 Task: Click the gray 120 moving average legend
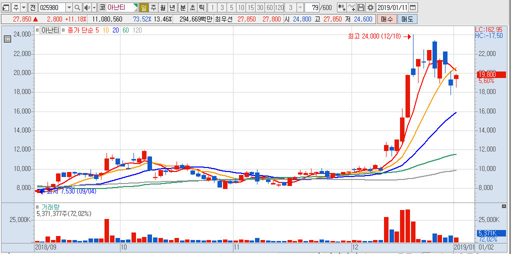[137, 30]
